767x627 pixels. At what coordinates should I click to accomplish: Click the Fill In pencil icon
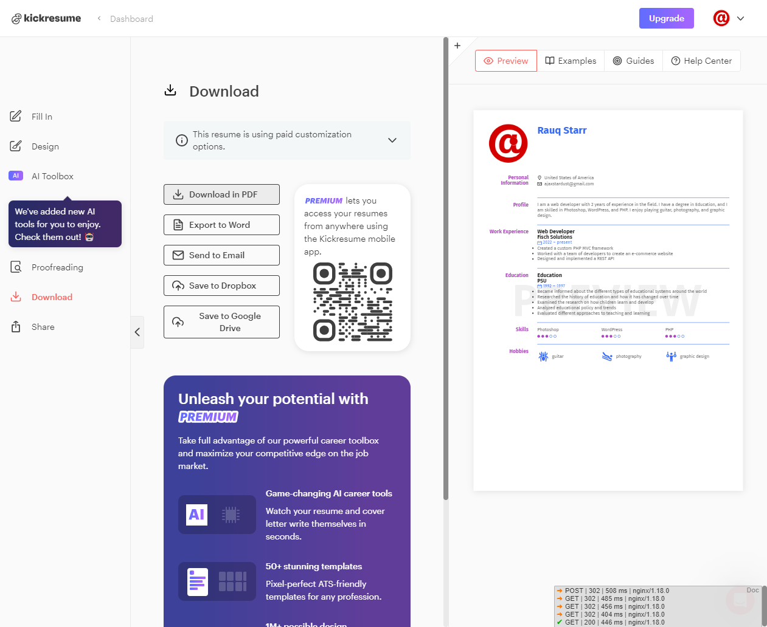click(x=16, y=116)
